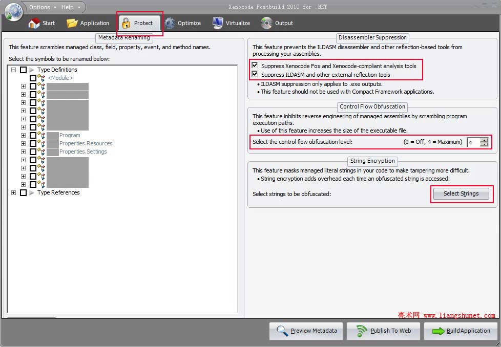The height and width of the screenshot is (347, 501).
Task: Decrease obfuscation level with the down arrow
Action: click(485, 144)
